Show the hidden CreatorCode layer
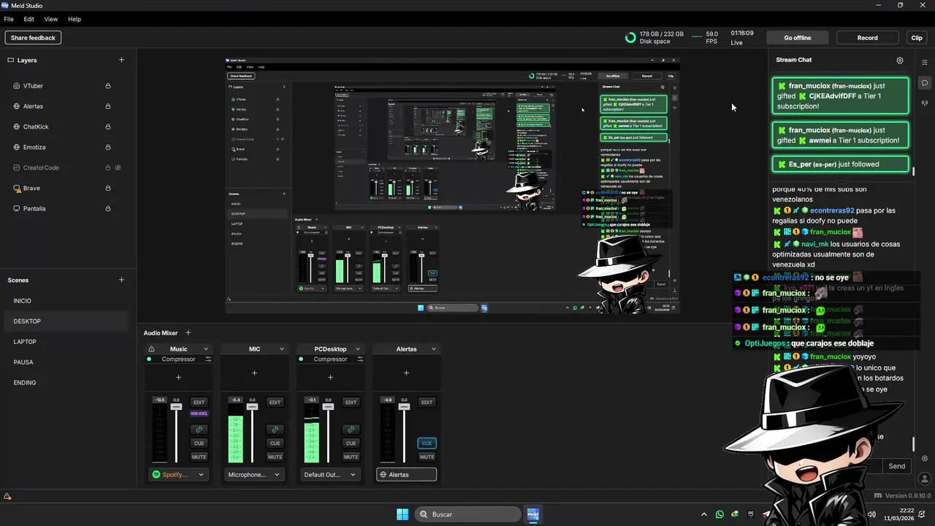Screen dimensions: 935x526 (x=118, y=168)
